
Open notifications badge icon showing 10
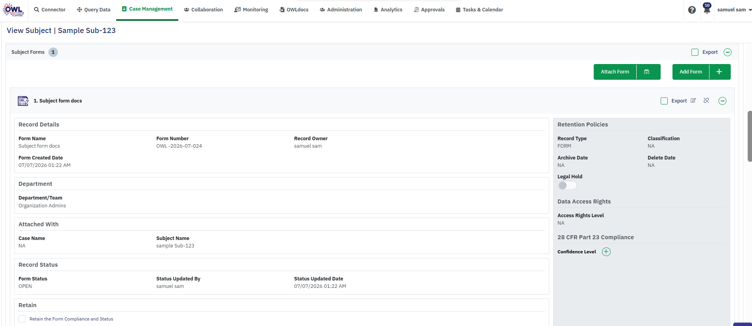[x=707, y=8]
